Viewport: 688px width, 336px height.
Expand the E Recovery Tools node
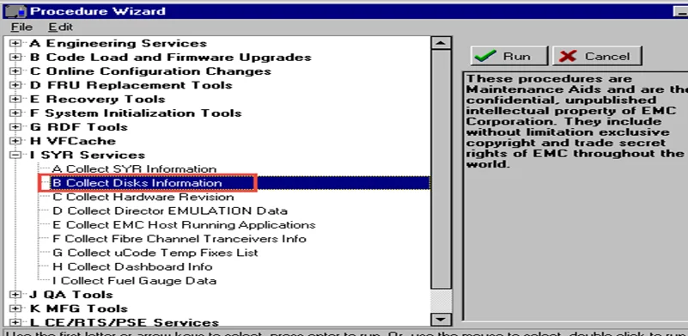tap(15, 100)
